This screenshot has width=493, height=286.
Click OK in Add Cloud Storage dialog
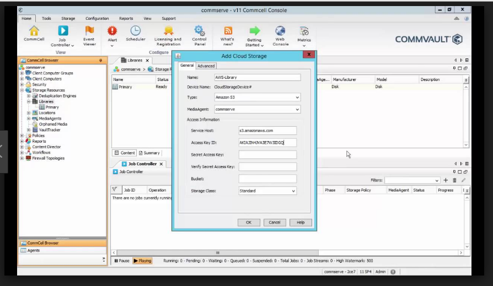249,223
